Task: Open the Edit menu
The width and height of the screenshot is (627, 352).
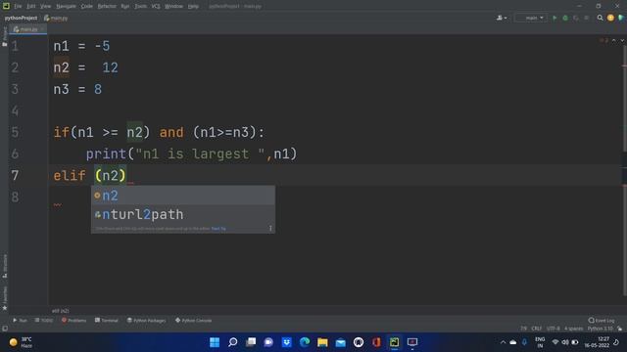Action: coord(30,7)
